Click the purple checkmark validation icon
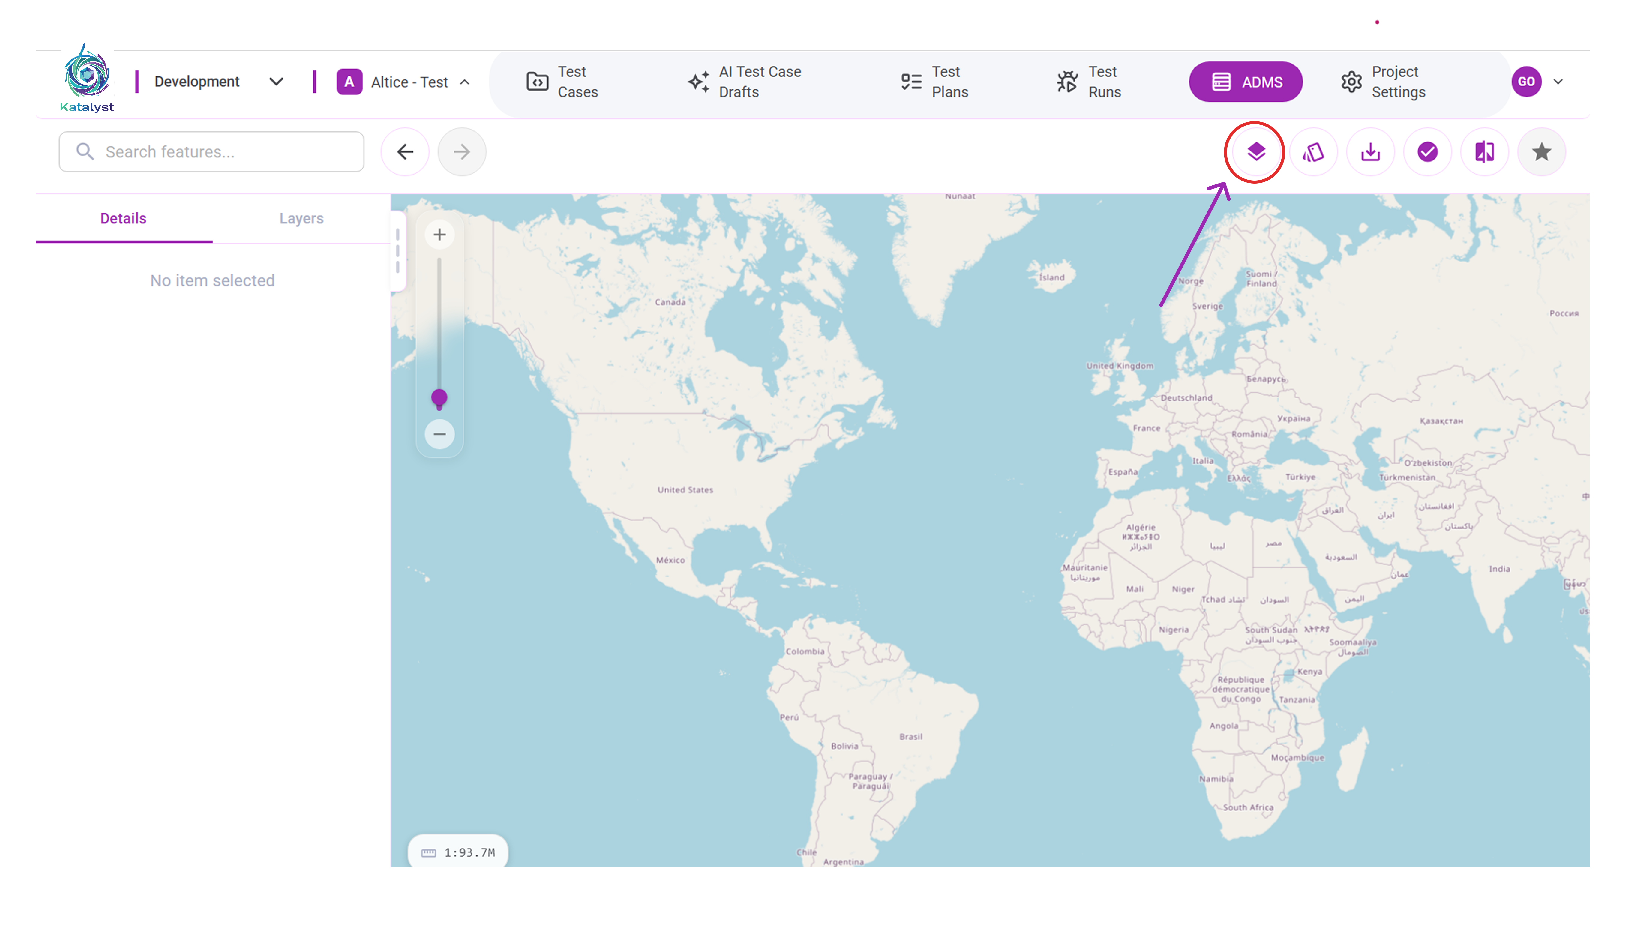 [x=1427, y=152]
